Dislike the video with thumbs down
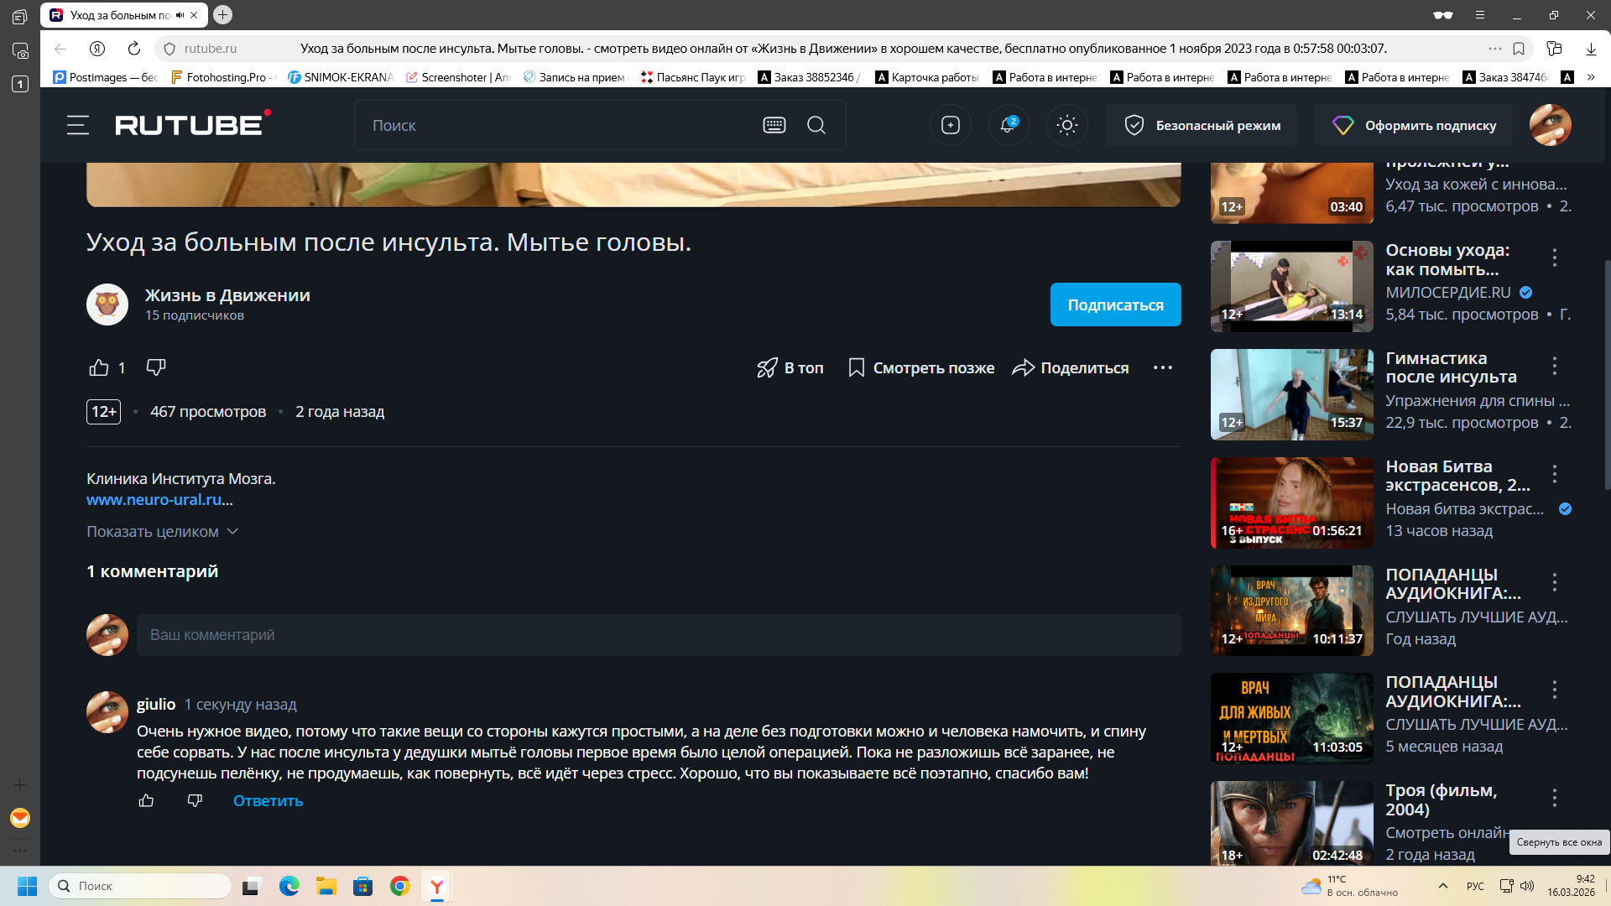Image resolution: width=1611 pixels, height=906 pixels. (x=156, y=367)
